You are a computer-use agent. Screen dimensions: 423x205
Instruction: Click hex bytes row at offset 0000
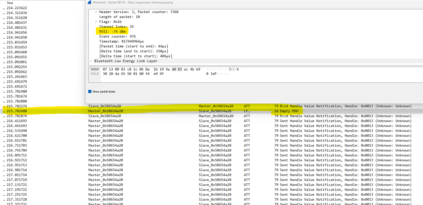click(x=151, y=69)
